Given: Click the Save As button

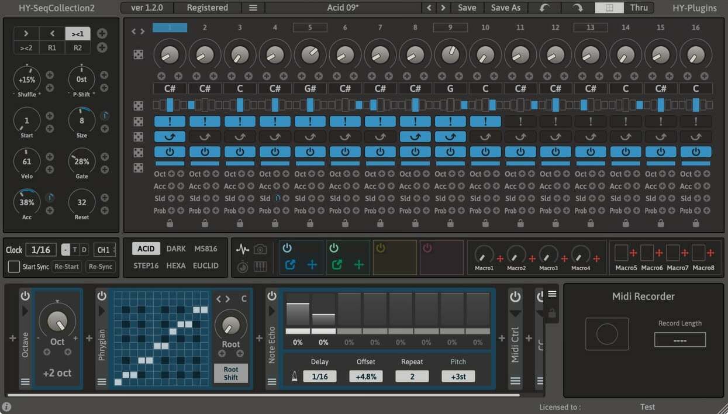Looking at the screenshot, I should click(x=504, y=8).
